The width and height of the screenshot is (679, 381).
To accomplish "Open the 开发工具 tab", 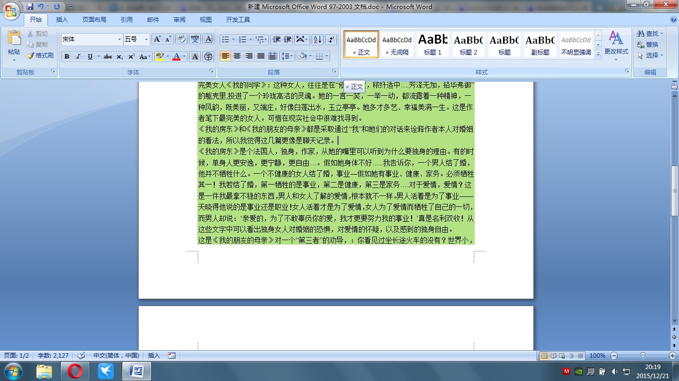I will [x=238, y=20].
